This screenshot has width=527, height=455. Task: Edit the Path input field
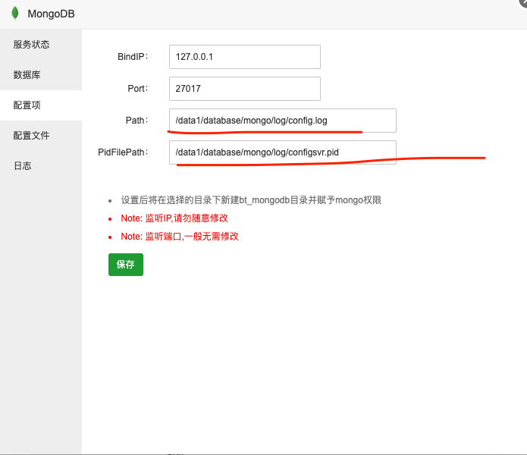283,121
